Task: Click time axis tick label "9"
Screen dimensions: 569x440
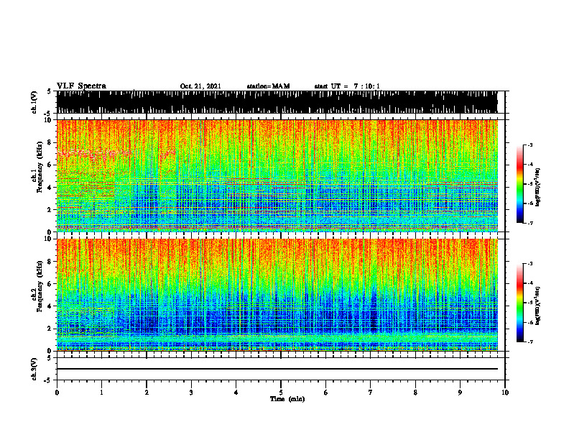Action: 460,393
